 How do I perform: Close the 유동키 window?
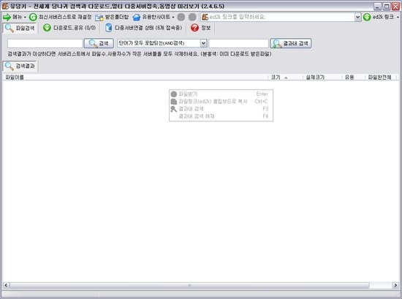coord(395,6)
